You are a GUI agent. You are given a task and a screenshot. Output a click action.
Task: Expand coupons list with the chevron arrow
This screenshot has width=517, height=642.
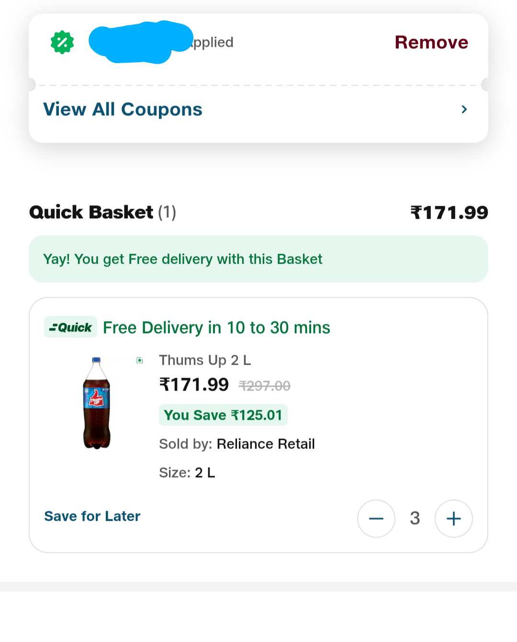point(464,109)
